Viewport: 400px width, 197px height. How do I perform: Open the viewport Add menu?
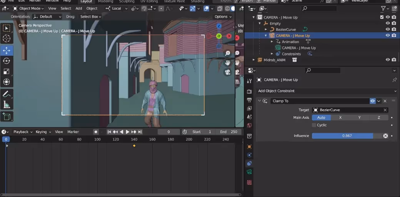coord(79,8)
